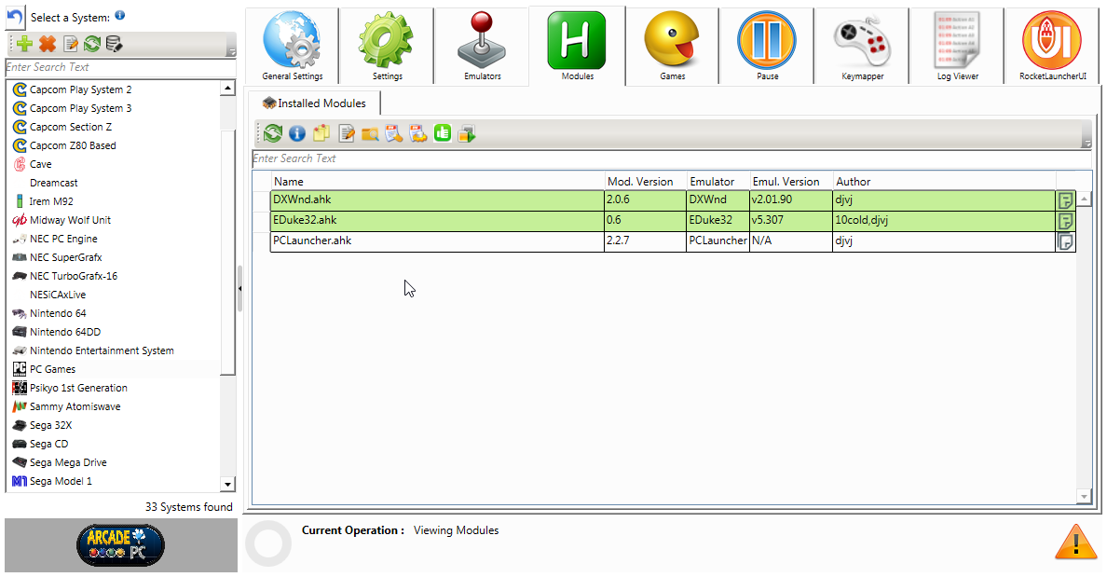Expand the systems toolbar overflow arrow

(232, 52)
